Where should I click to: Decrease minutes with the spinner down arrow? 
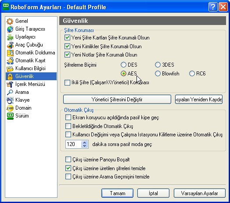point(84,146)
